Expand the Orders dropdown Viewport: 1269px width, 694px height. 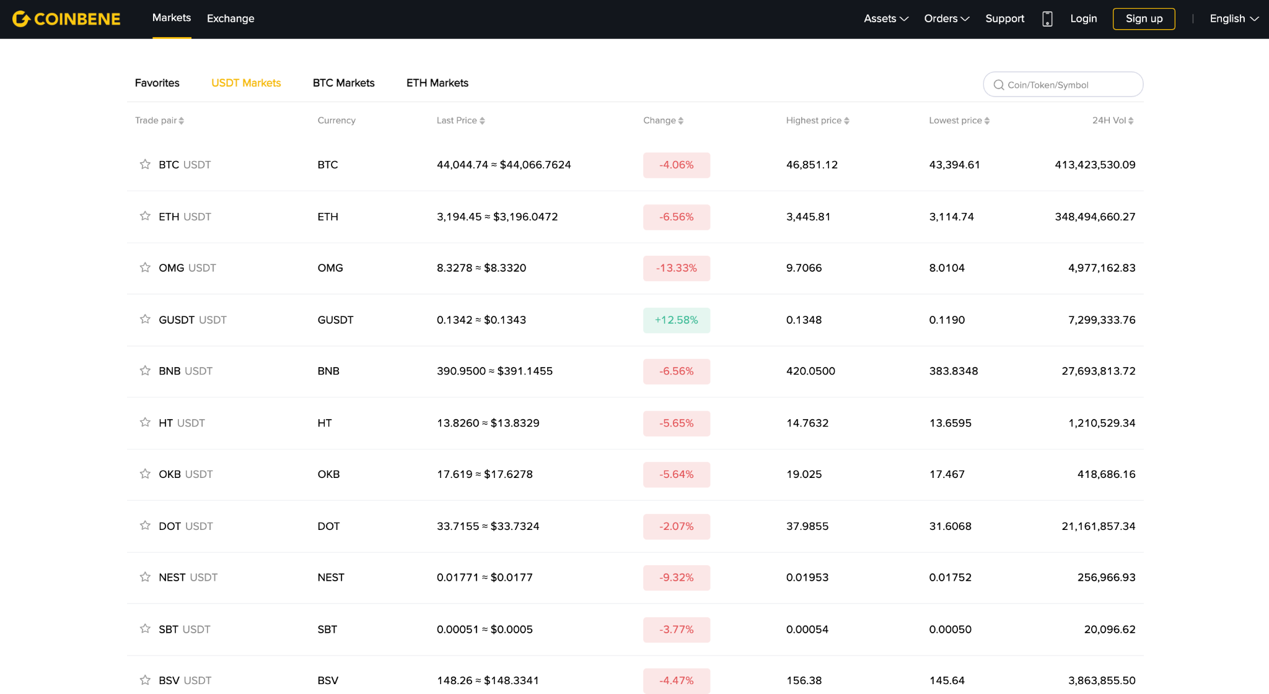click(947, 19)
